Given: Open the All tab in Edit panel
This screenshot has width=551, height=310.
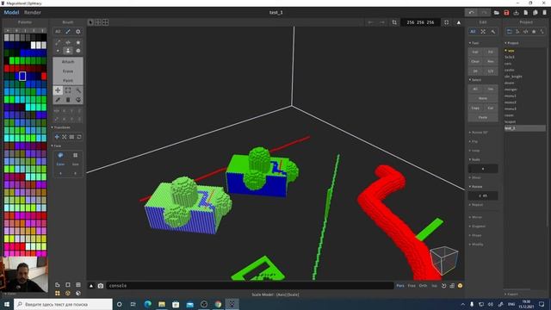Looking at the screenshot, I should 473,32.
